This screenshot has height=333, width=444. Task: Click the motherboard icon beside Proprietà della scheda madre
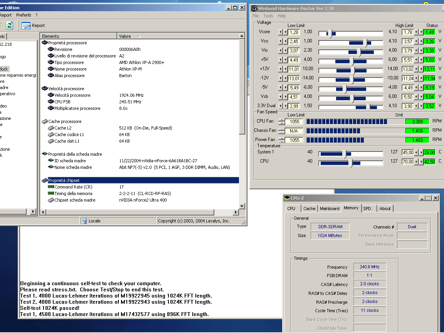(x=44, y=154)
